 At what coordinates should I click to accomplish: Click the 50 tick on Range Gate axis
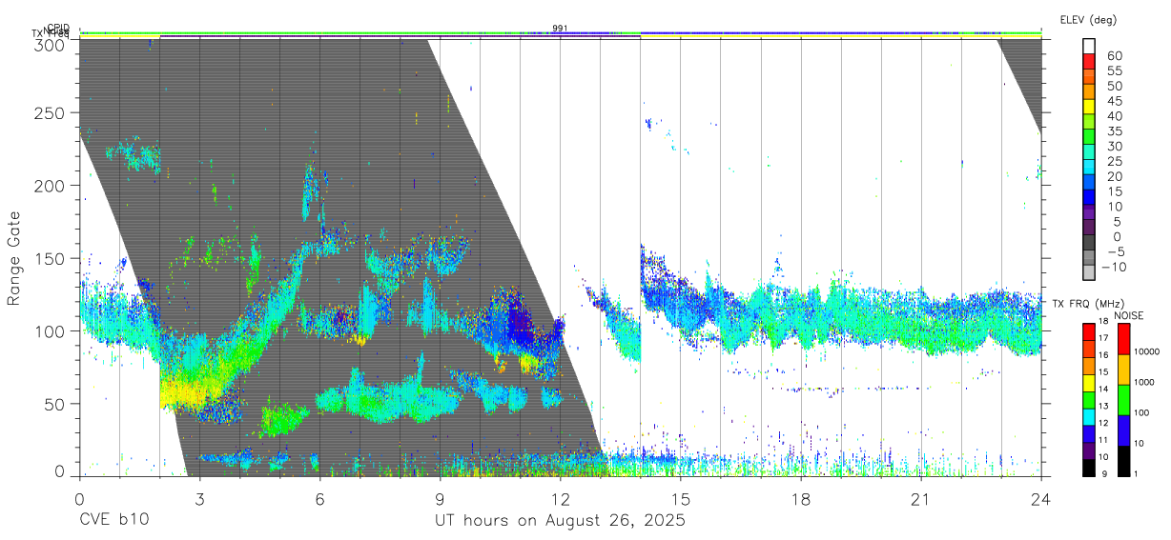pyautogui.click(x=55, y=404)
